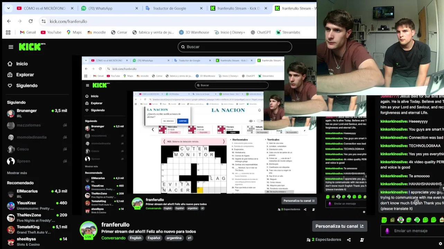This screenshot has height=249, width=444.
Task: Open the momoladinastia followed channel
Action: tap(37, 137)
